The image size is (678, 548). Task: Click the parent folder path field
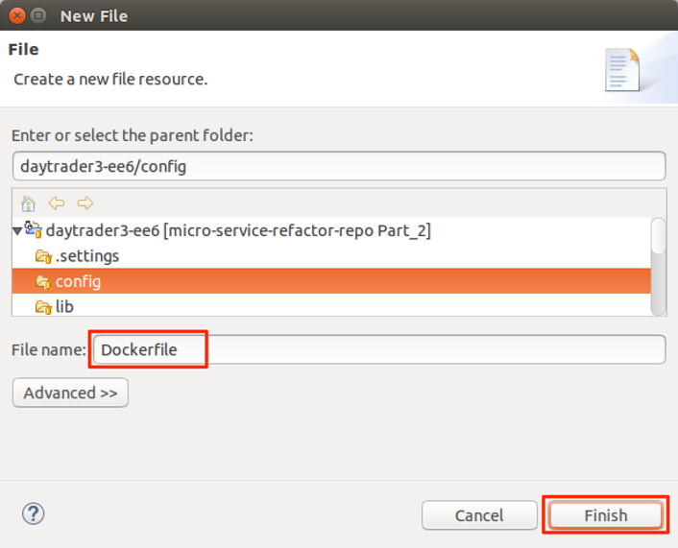tap(339, 165)
